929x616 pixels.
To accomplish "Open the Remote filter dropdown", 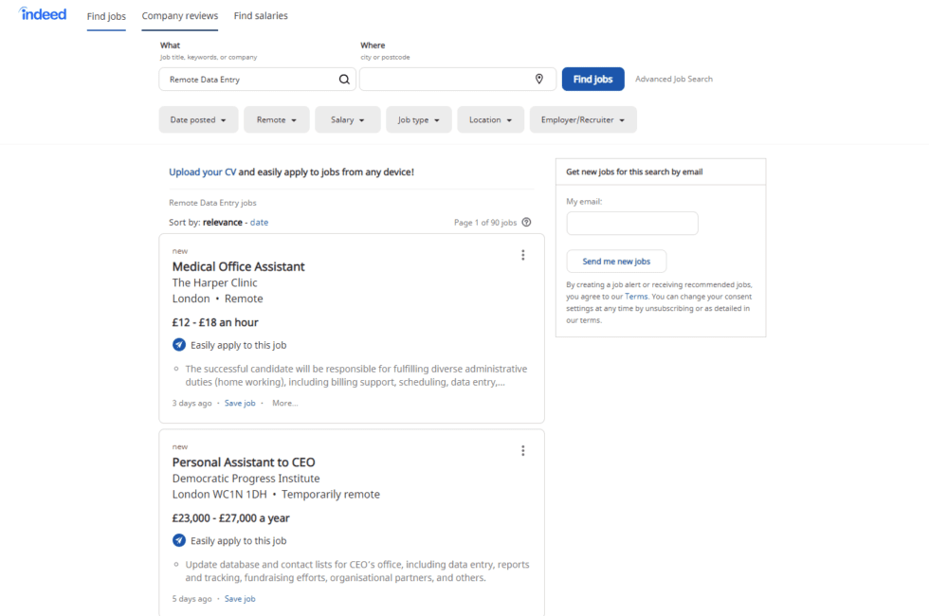I will coord(276,120).
